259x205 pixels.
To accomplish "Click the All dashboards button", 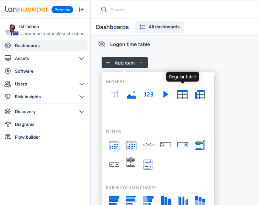I will tap(159, 27).
